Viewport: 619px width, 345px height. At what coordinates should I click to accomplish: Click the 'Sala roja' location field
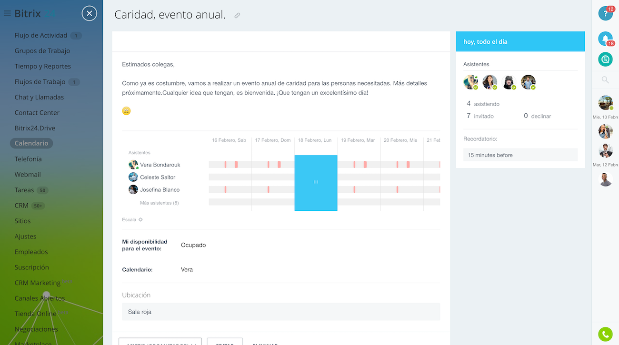281,311
